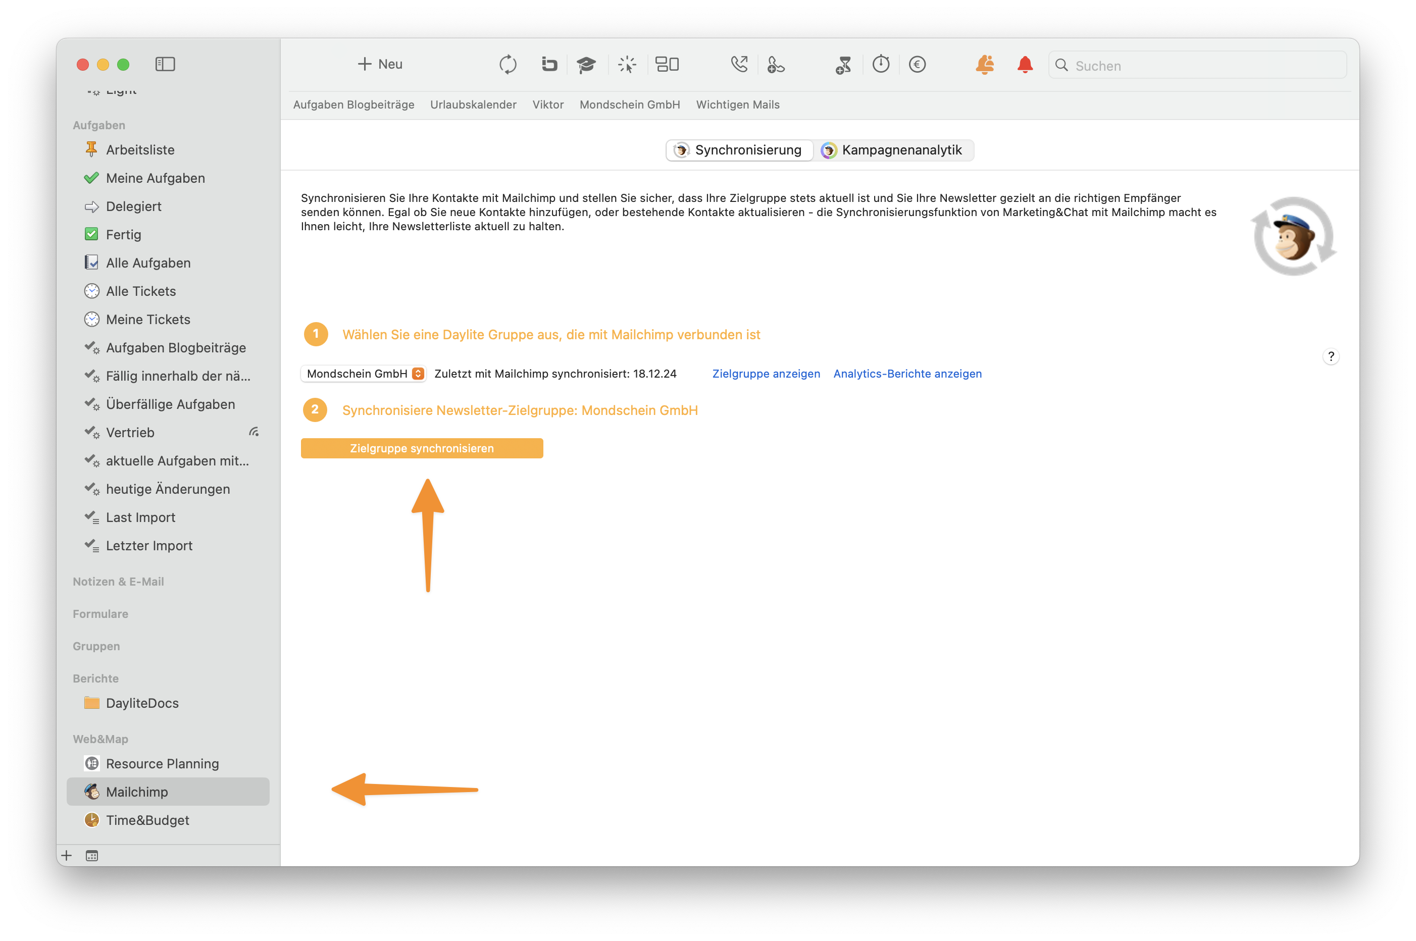Image resolution: width=1416 pixels, height=941 pixels.
Task: Click the calendar icon at sidebar bottom
Action: 92,856
